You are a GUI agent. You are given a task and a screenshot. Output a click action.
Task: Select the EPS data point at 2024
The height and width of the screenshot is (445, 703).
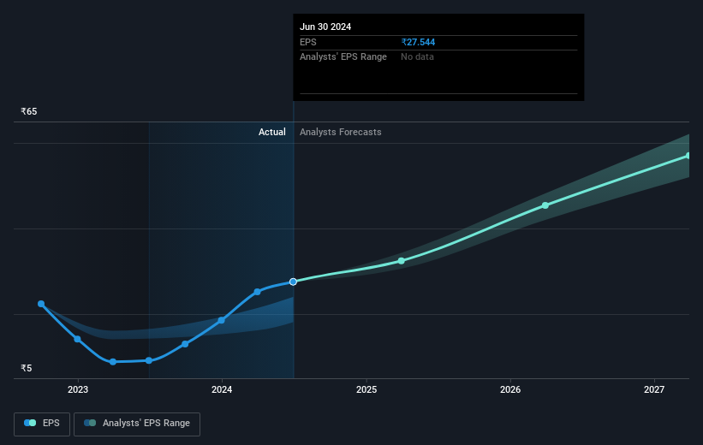(221, 320)
